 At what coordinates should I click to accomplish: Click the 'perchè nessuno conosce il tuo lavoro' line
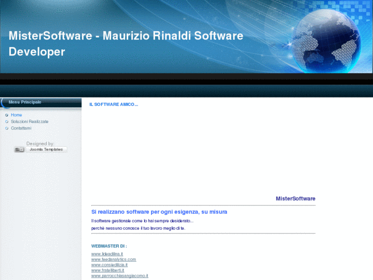point(138,228)
